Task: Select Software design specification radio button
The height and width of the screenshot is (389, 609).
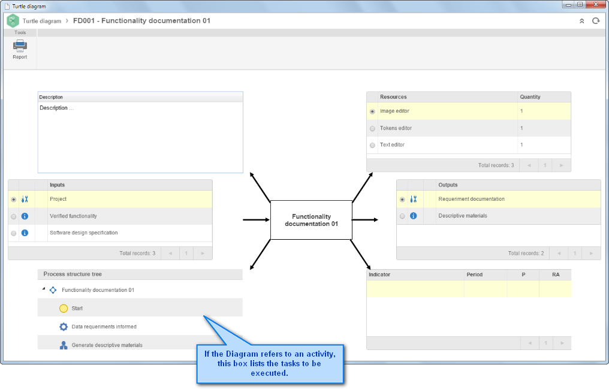Action: click(14, 233)
